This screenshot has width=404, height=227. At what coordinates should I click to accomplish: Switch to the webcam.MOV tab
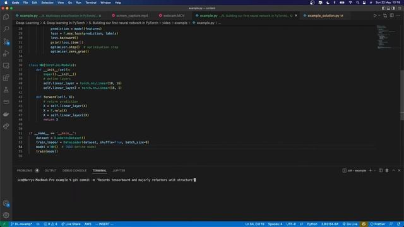pos(172,16)
